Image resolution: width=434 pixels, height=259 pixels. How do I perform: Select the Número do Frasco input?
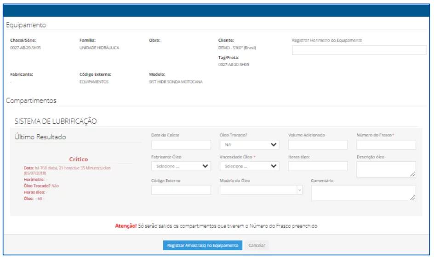point(386,145)
